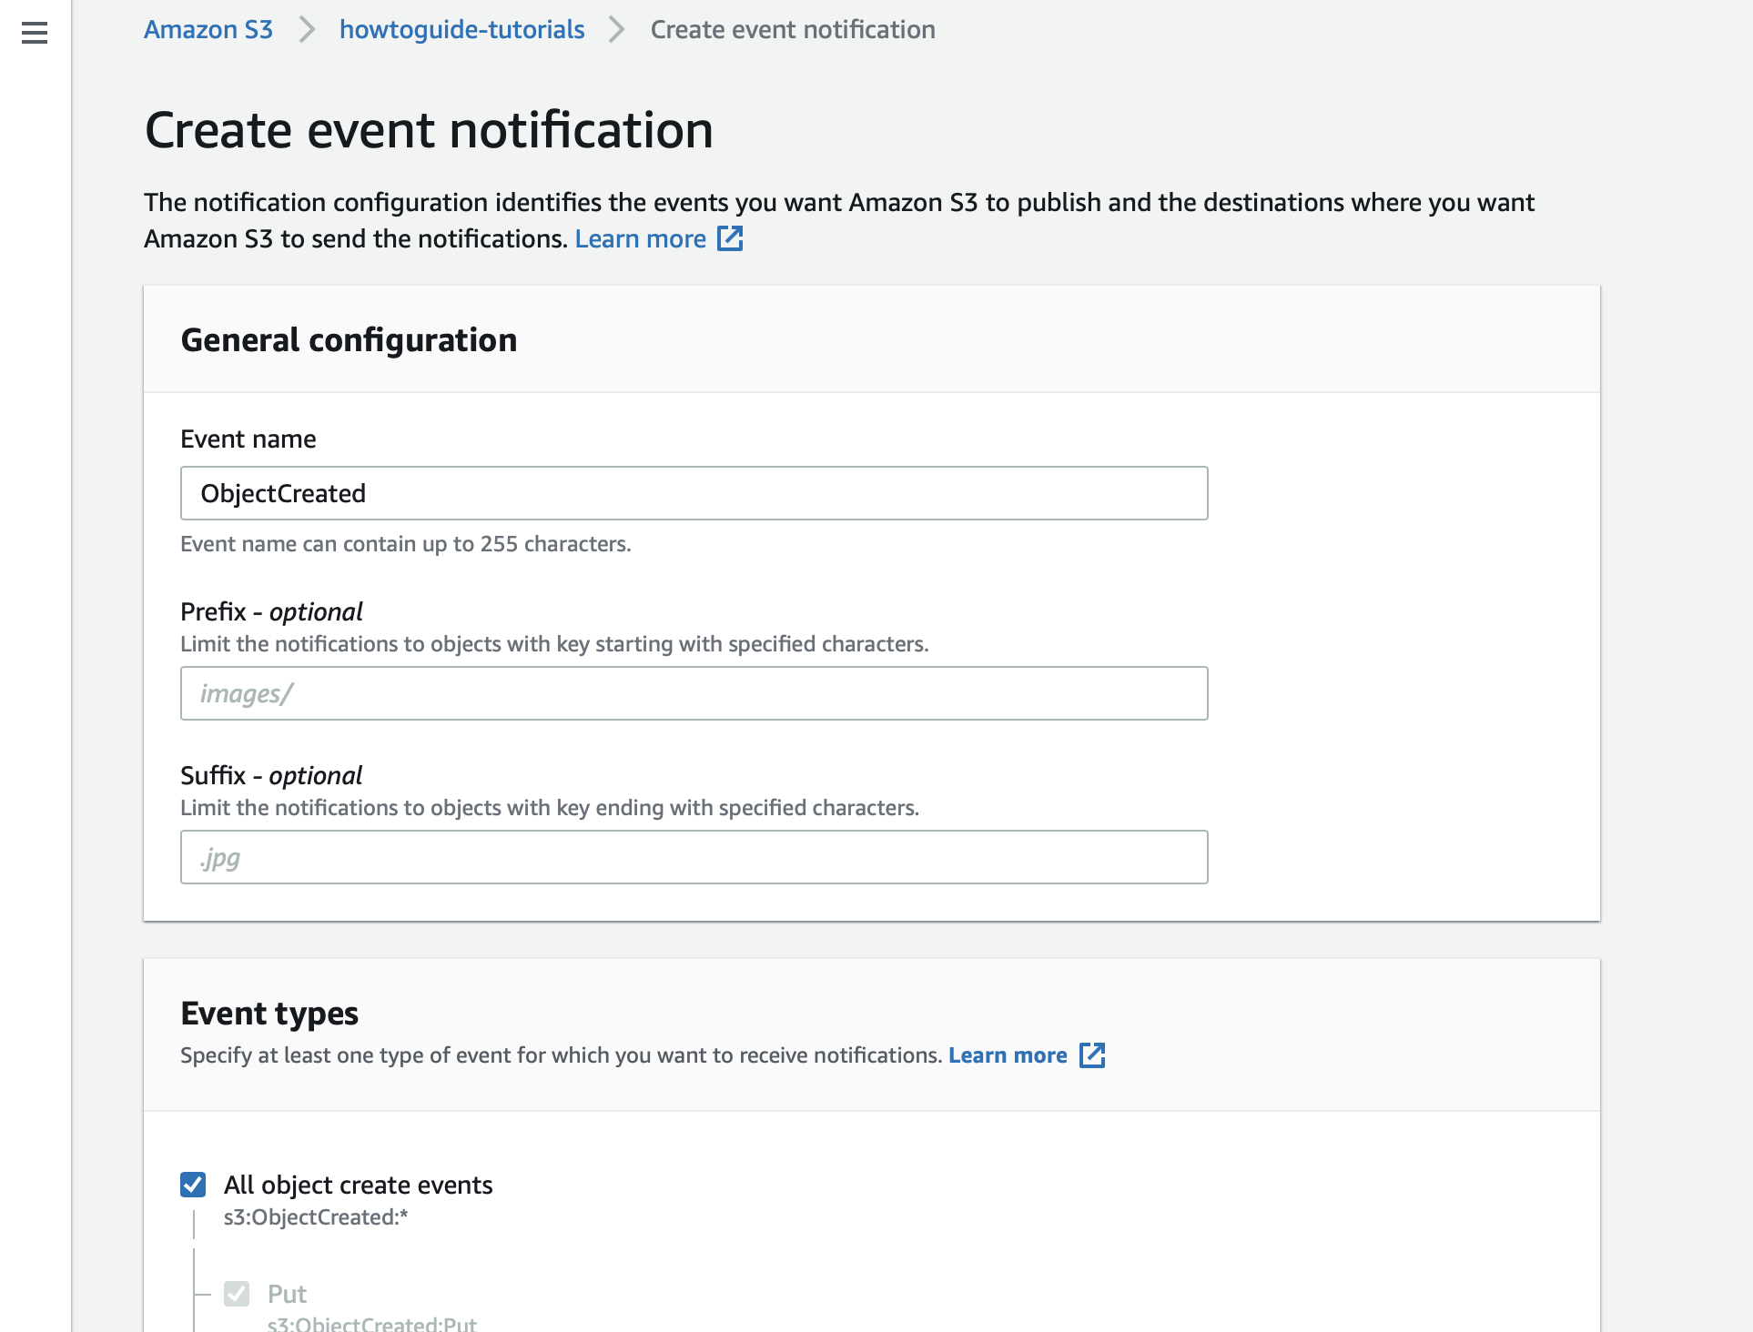Click the external link icon beside first Learn more

click(x=730, y=238)
